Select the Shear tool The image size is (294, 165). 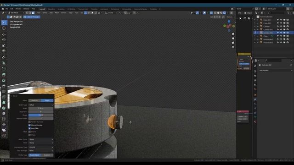click(x=4, y=130)
